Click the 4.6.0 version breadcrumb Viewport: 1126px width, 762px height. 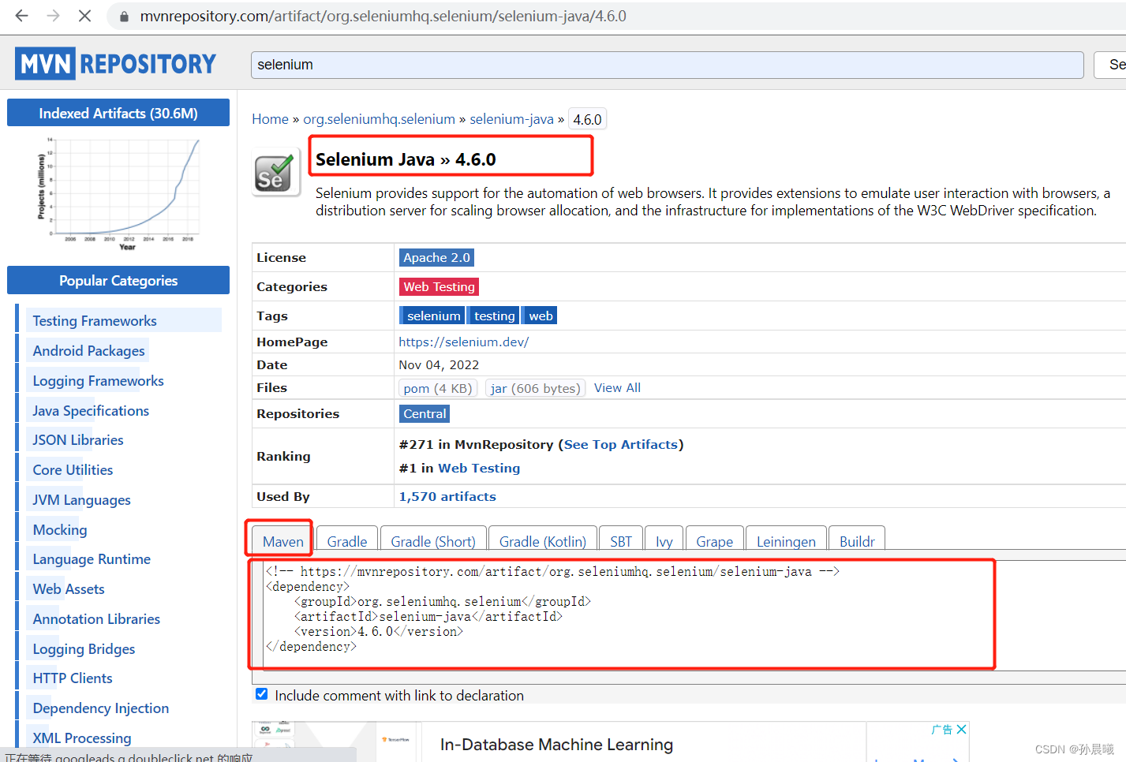click(587, 119)
